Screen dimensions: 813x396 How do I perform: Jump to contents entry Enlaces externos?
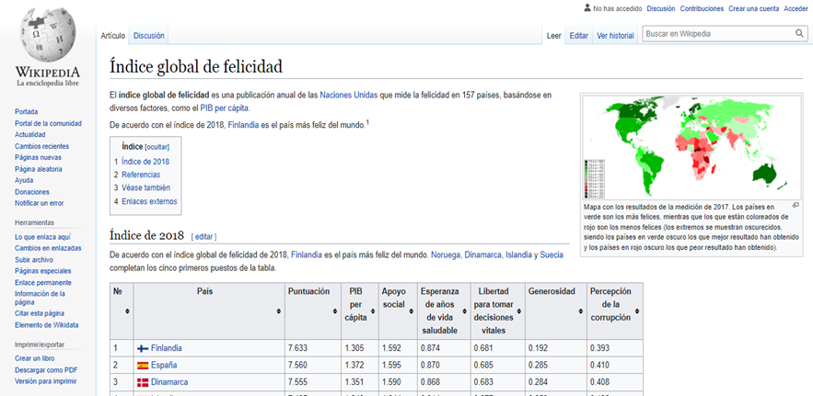pos(149,201)
